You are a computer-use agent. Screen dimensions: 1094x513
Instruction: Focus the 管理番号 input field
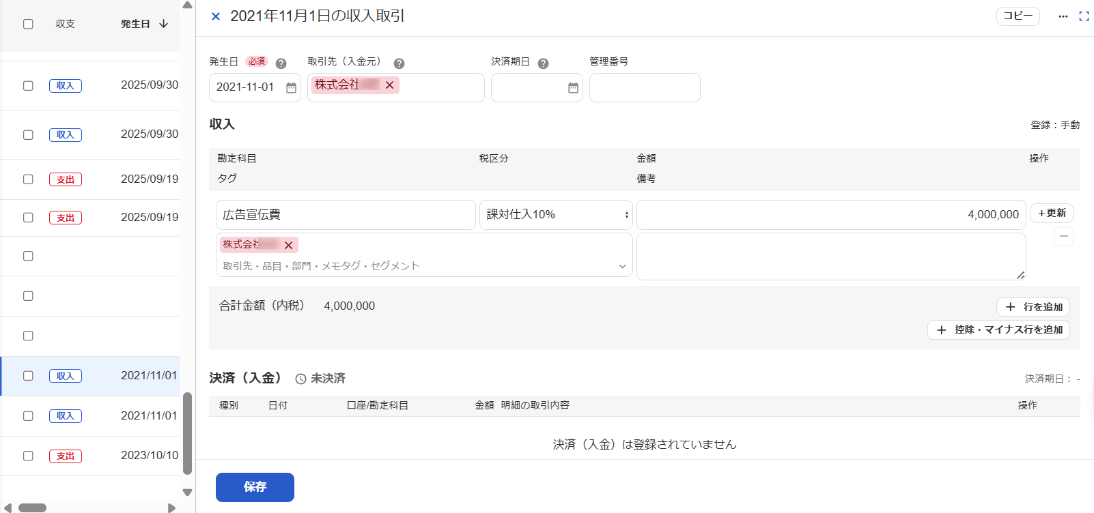pyautogui.click(x=645, y=88)
